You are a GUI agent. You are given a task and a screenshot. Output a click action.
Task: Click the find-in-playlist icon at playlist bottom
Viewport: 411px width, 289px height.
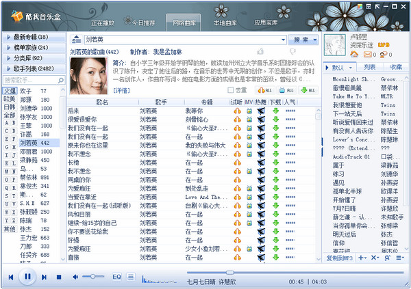pos(387,258)
